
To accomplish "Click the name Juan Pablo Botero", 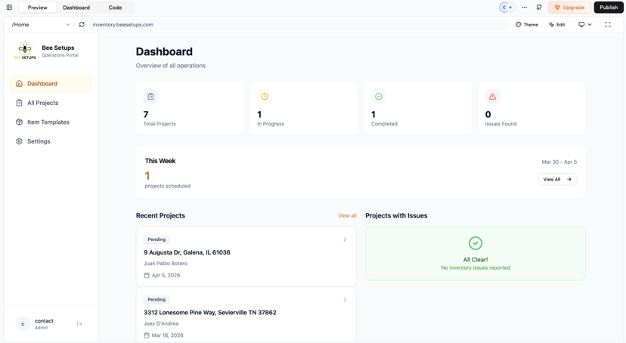I will [x=166, y=264].
